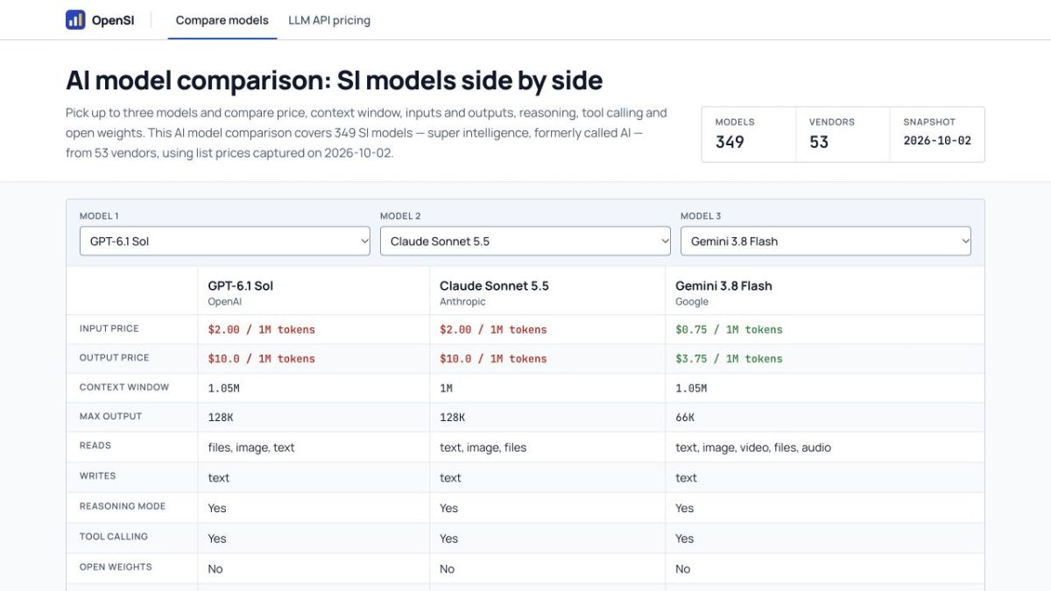Click Claude context window value 1M

pos(446,388)
